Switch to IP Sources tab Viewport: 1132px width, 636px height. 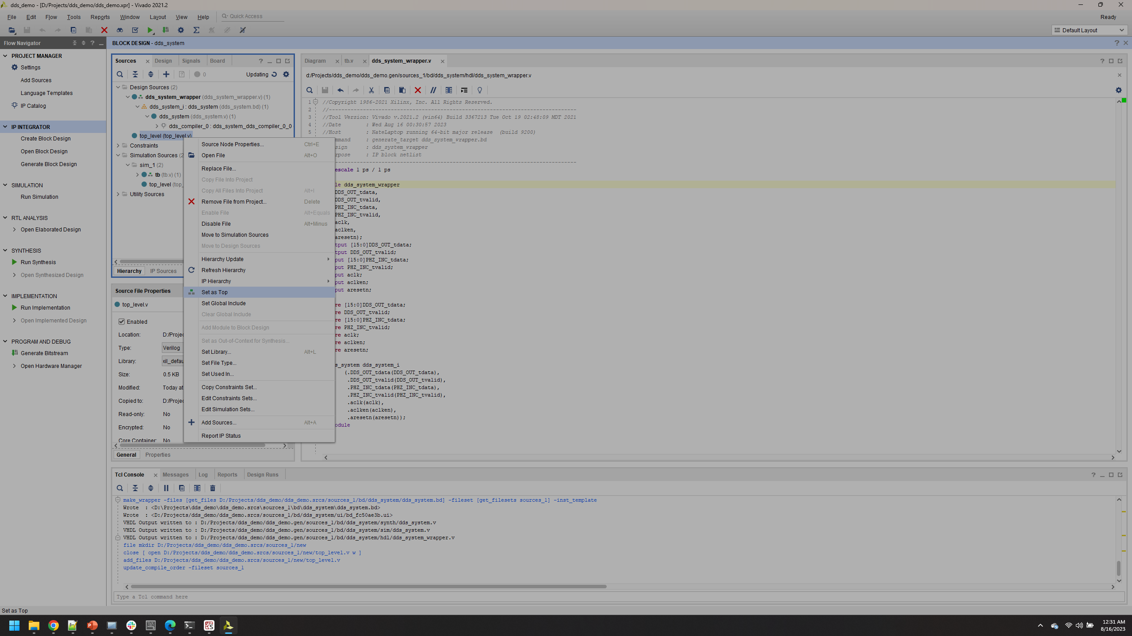pos(163,271)
